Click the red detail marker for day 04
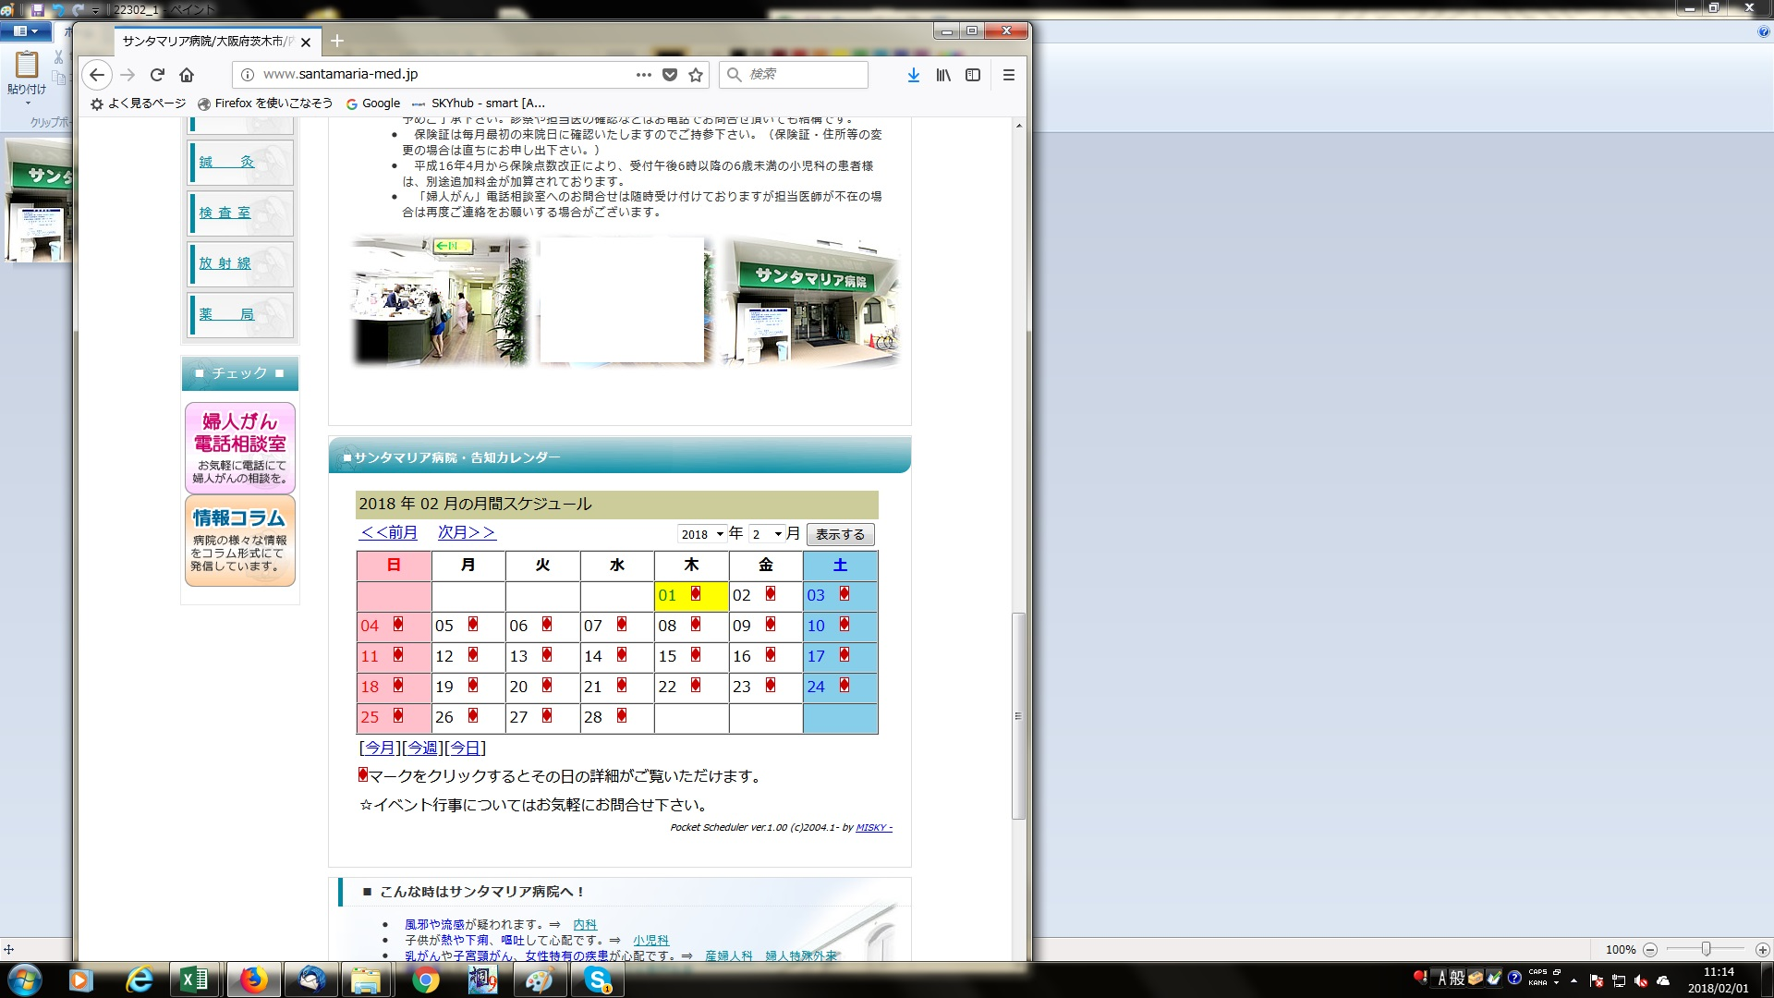 (x=398, y=625)
